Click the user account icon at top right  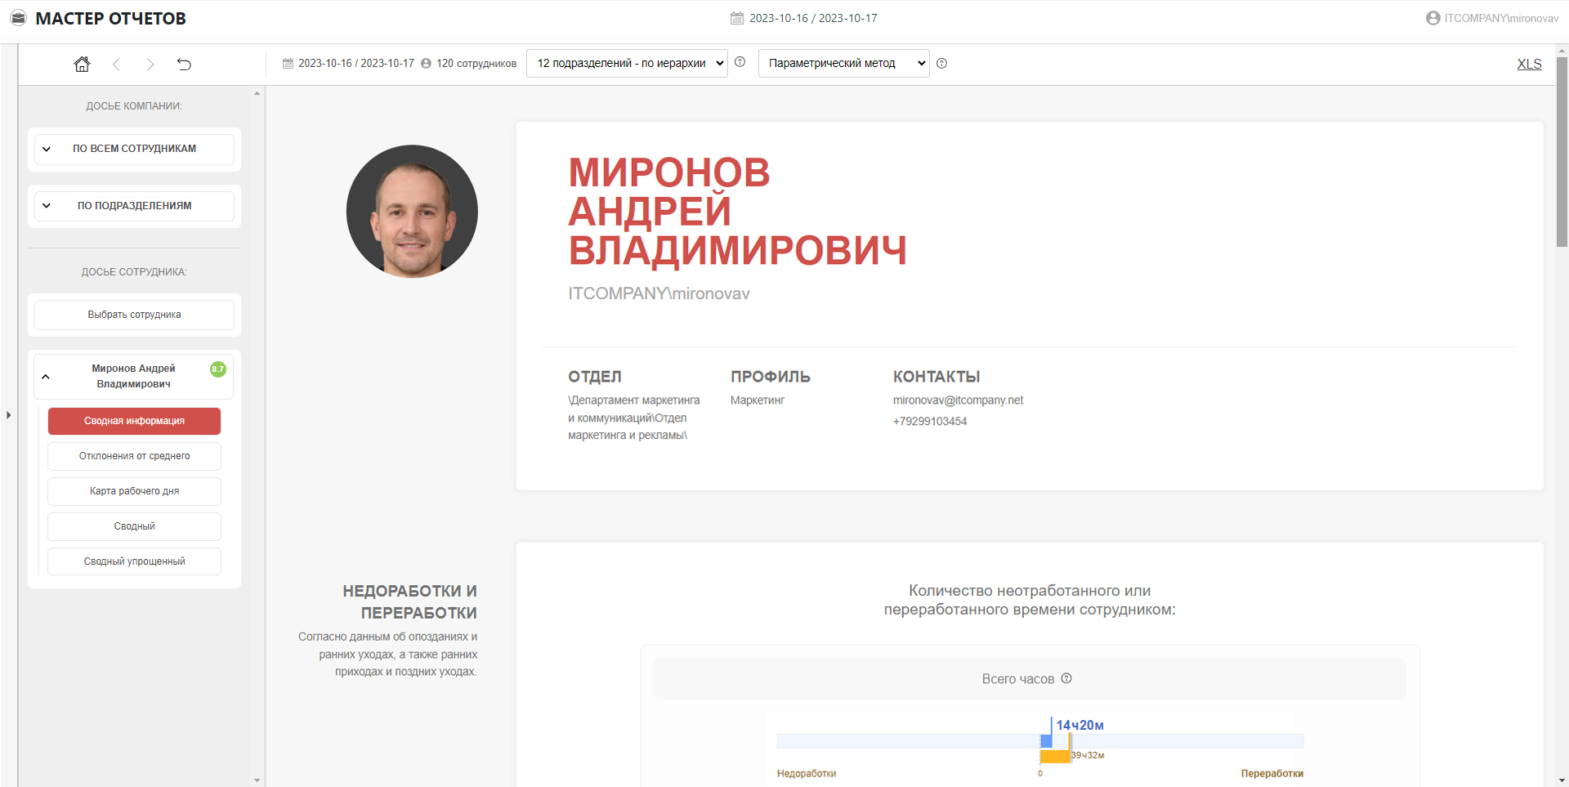pyautogui.click(x=1433, y=18)
